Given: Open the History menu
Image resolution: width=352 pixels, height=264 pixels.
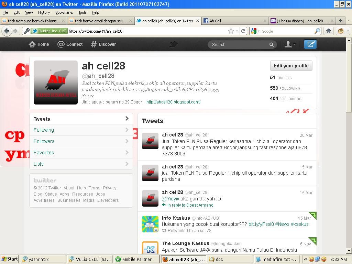Looking at the screenshot, I should click(44, 12).
